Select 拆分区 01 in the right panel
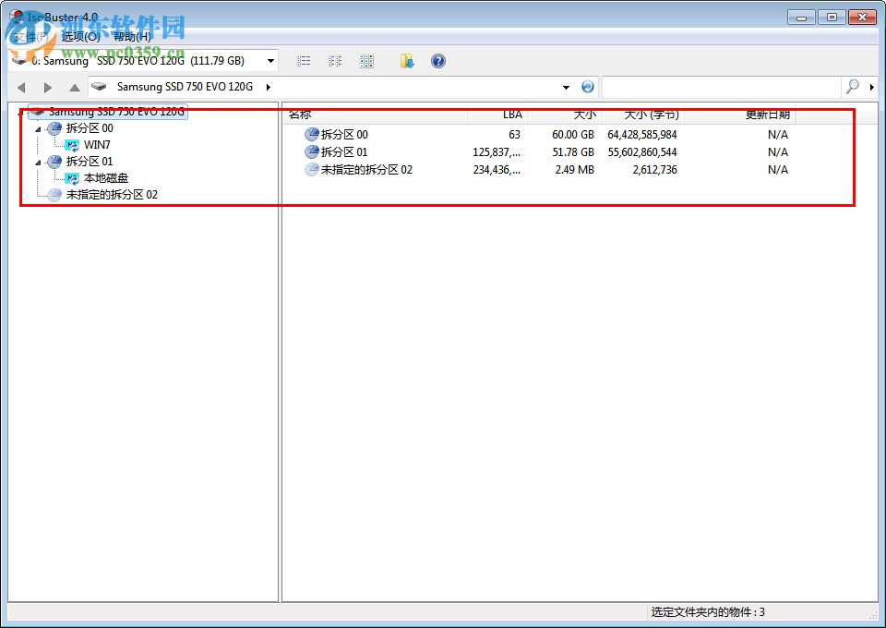Screen dimensions: 886x628 346,151
